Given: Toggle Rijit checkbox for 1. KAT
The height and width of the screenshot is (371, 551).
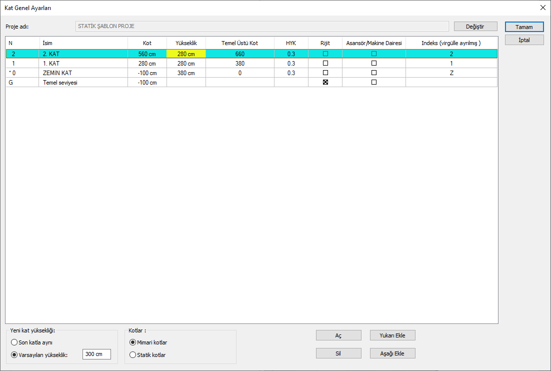Looking at the screenshot, I should pyautogui.click(x=325, y=64).
